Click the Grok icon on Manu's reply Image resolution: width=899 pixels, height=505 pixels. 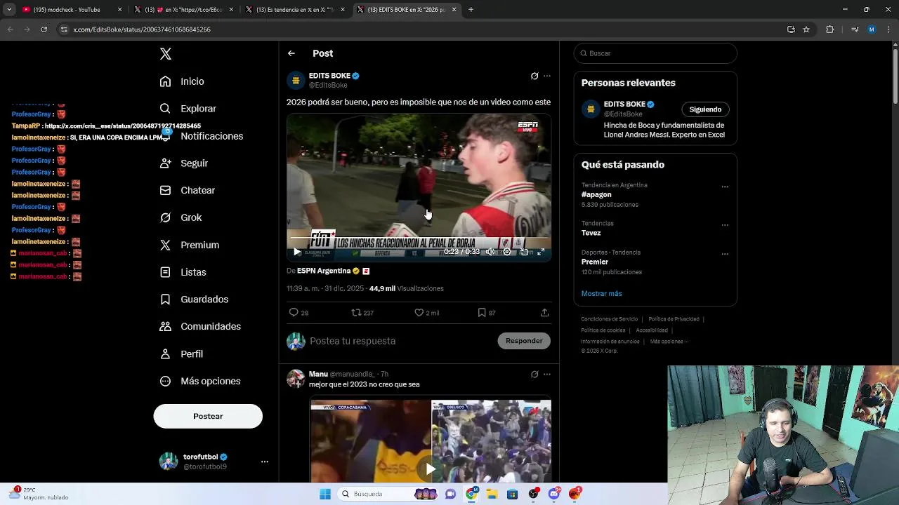[x=534, y=375]
